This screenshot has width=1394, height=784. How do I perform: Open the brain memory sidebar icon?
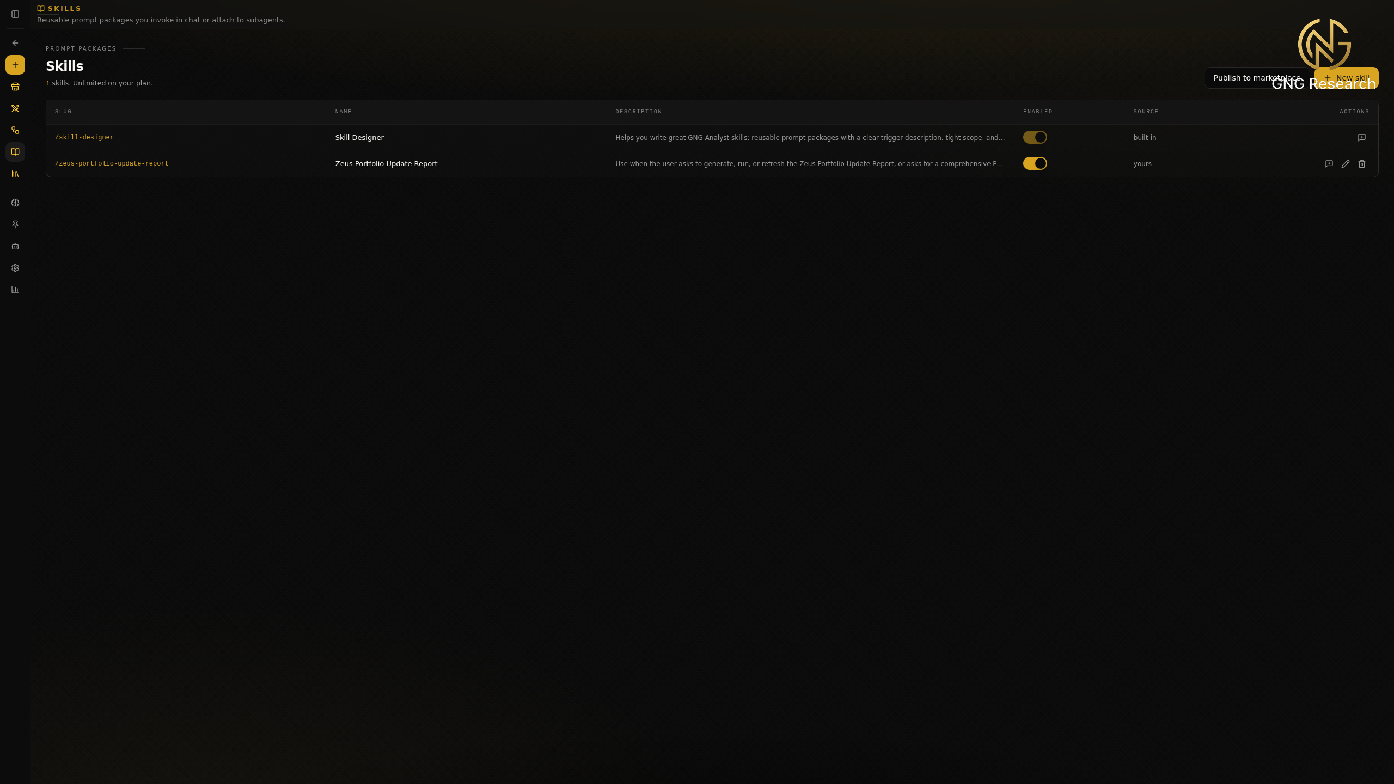click(15, 203)
